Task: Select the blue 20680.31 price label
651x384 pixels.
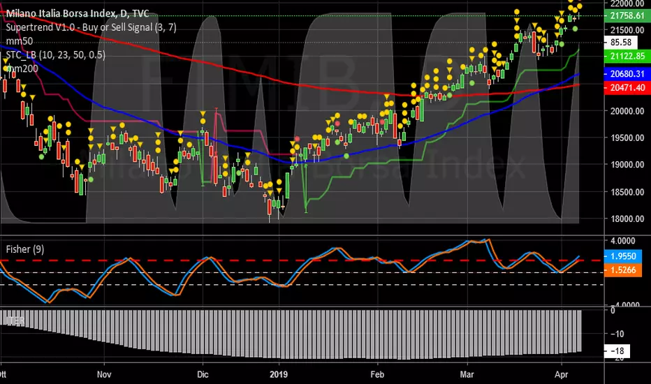Action: (x=627, y=74)
